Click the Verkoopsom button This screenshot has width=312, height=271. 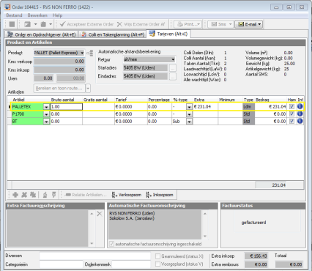[x=127, y=195]
